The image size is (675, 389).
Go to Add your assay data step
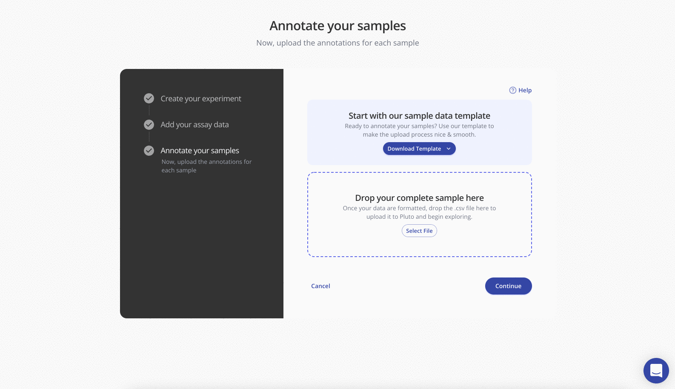[194, 125]
